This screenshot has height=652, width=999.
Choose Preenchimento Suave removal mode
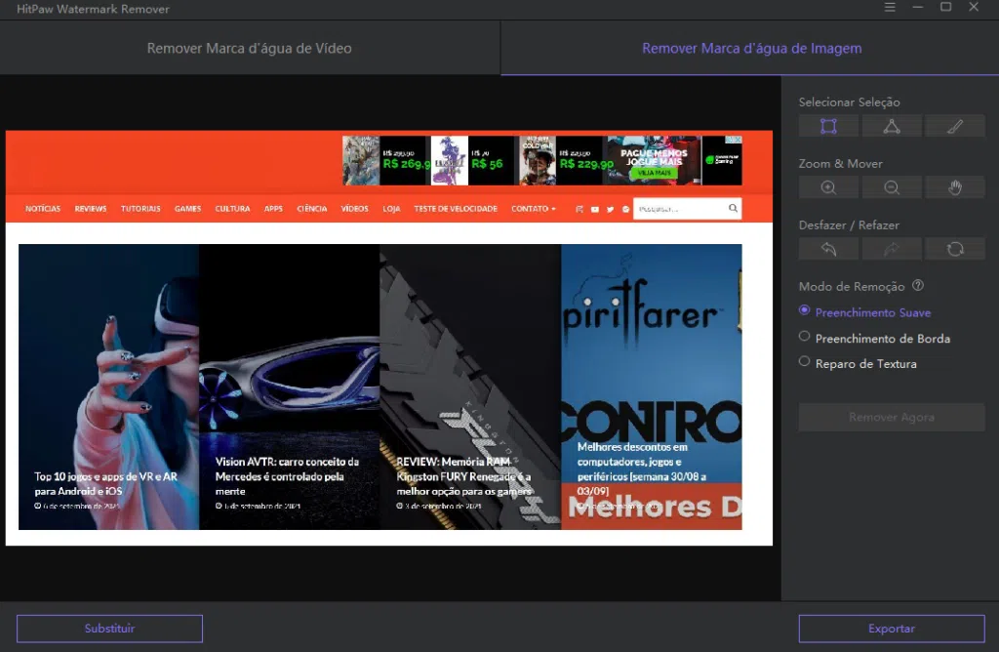pos(864,311)
